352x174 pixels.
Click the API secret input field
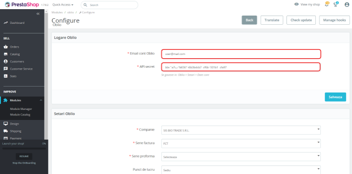pos(241,67)
